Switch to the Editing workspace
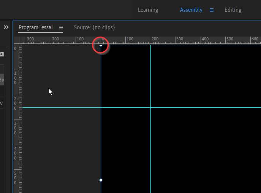This screenshot has width=261, height=193. pos(233,10)
